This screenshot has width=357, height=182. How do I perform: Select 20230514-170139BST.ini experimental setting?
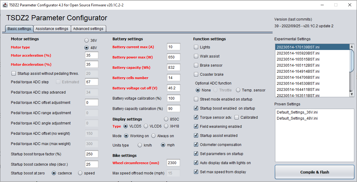pyautogui.click(x=312, y=47)
